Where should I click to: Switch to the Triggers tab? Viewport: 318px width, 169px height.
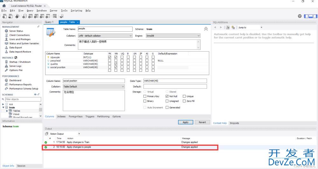coord(90,116)
